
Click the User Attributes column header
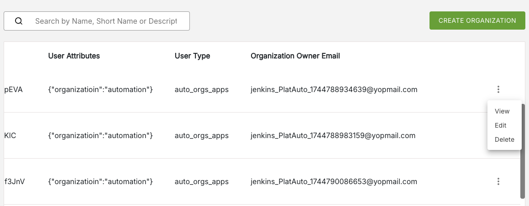(x=74, y=56)
